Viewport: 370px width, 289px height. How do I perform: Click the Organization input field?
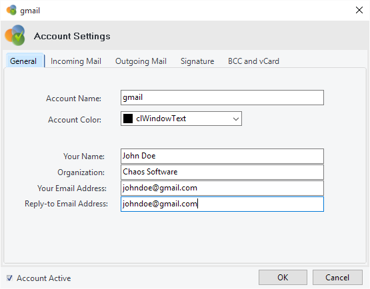pyautogui.click(x=222, y=172)
